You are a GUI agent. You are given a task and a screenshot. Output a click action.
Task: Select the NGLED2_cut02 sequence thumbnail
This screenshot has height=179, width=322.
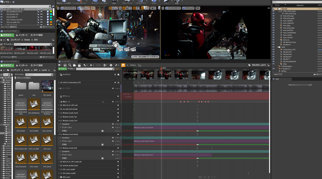pyautogui.click(x=33, y=48)
